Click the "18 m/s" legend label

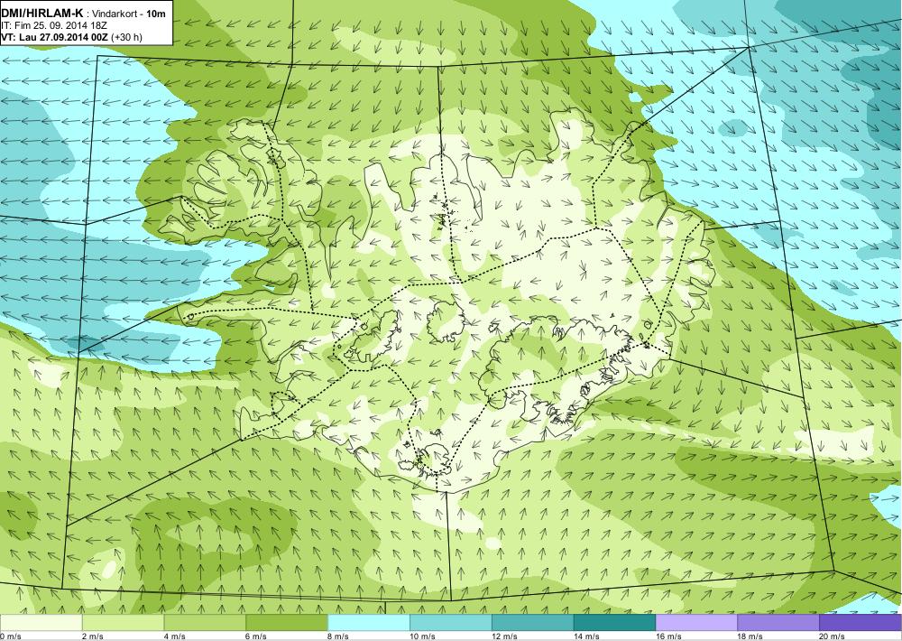[750, 636]
